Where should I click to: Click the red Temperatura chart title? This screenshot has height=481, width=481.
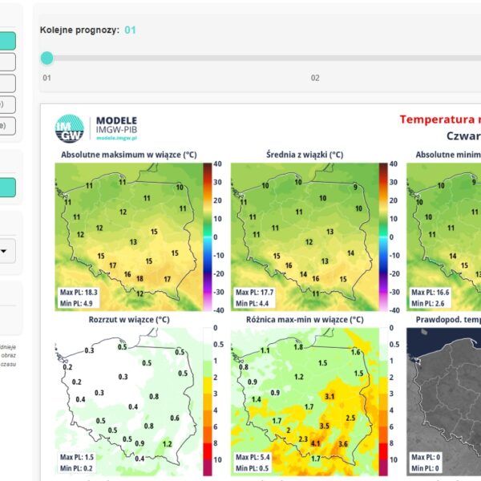tap(439, 119)
